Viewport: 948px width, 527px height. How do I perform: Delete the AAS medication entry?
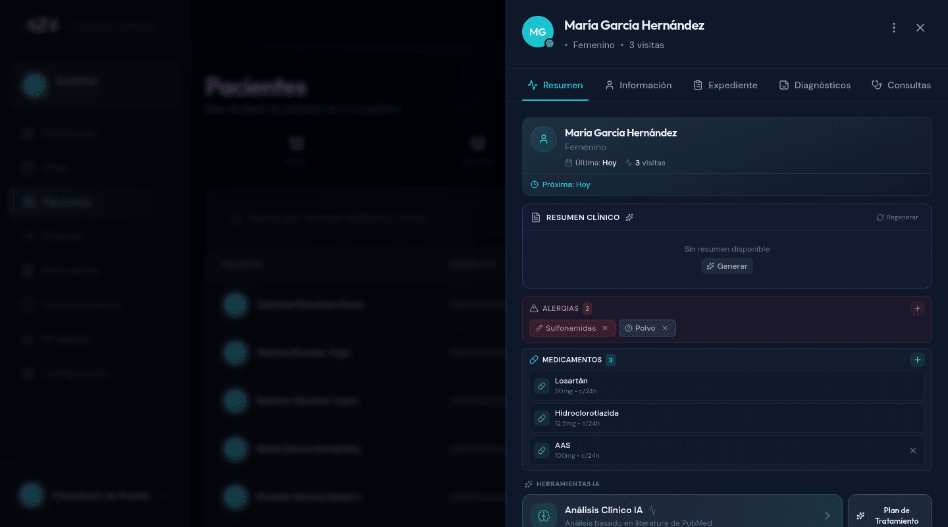point(913,451)
